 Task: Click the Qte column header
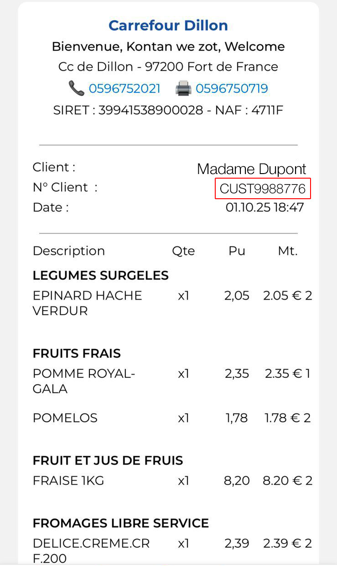point(183,251)
